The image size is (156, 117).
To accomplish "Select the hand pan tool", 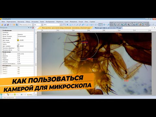I will [x=64, y=25].
